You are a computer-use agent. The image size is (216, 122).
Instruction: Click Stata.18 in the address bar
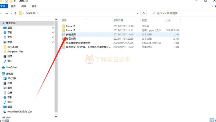31,13
